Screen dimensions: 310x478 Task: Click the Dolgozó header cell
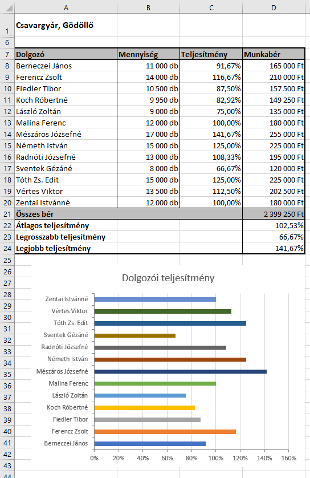tap(66, 54)
